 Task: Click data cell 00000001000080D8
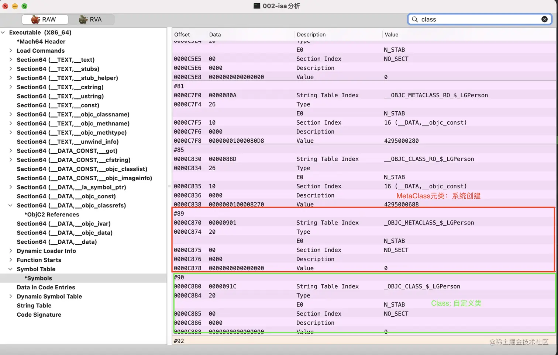[x=236, y=141]
